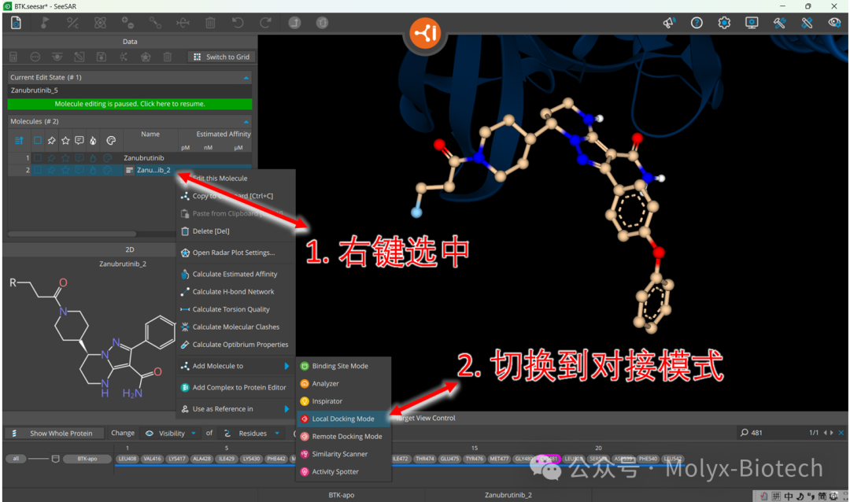Viewport: 850px width, 502px height.
Task: Click the 'all' chip in target bar
Action: click(x=16, y=459)
